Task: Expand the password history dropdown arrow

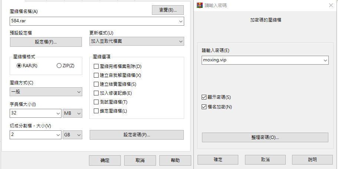Action: [325, 60]
